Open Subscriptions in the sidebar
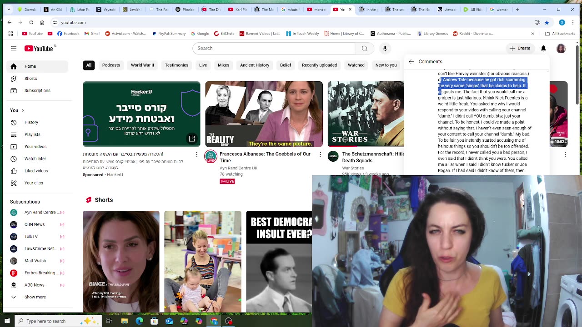 coord(37,91)
